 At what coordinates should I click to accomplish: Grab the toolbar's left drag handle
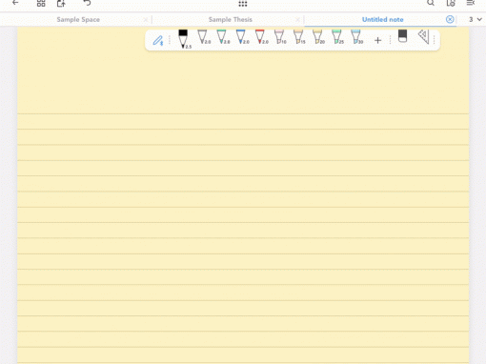pos(170,40)
